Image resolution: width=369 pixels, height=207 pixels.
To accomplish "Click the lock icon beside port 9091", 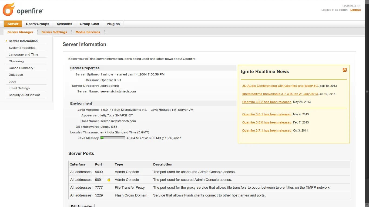I will pyautogui.click(x=109, y=180).
